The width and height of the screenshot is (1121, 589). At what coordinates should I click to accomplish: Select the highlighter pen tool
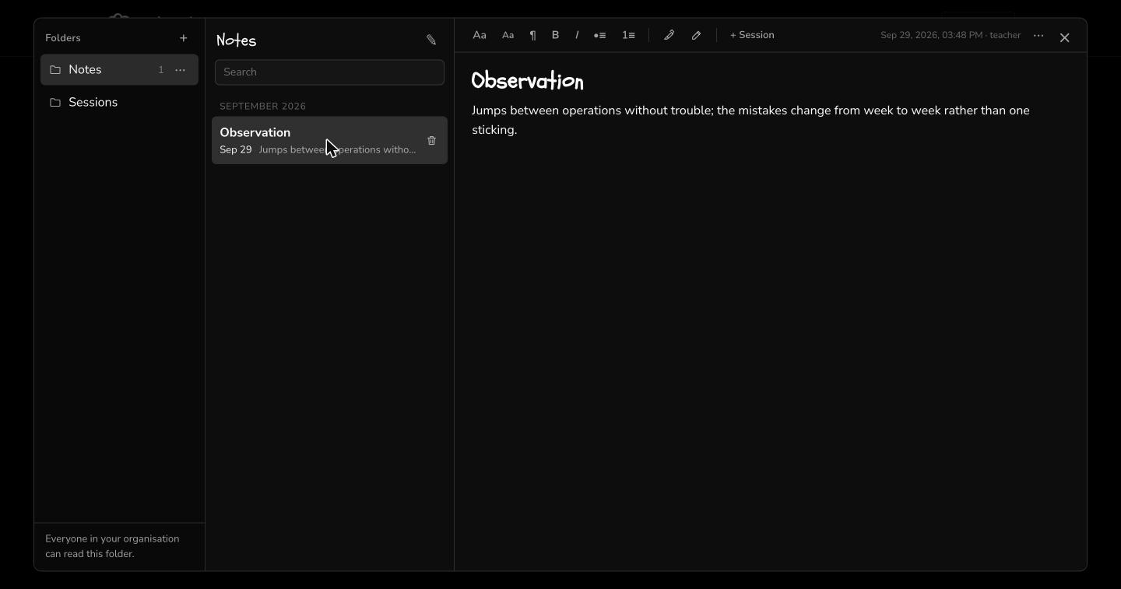point(669,35)
